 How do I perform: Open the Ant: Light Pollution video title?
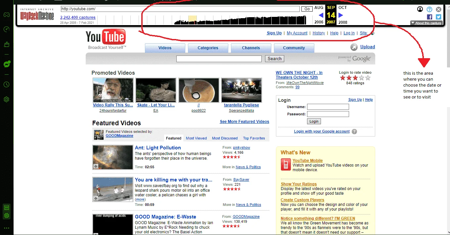click(x=158, y=148)
